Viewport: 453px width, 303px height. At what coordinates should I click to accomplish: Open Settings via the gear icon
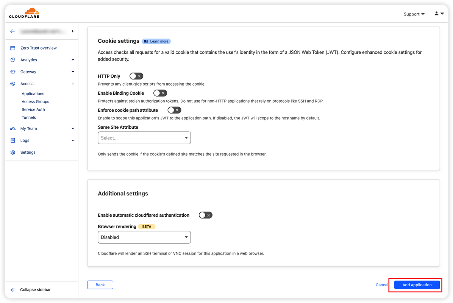(13, 152)
